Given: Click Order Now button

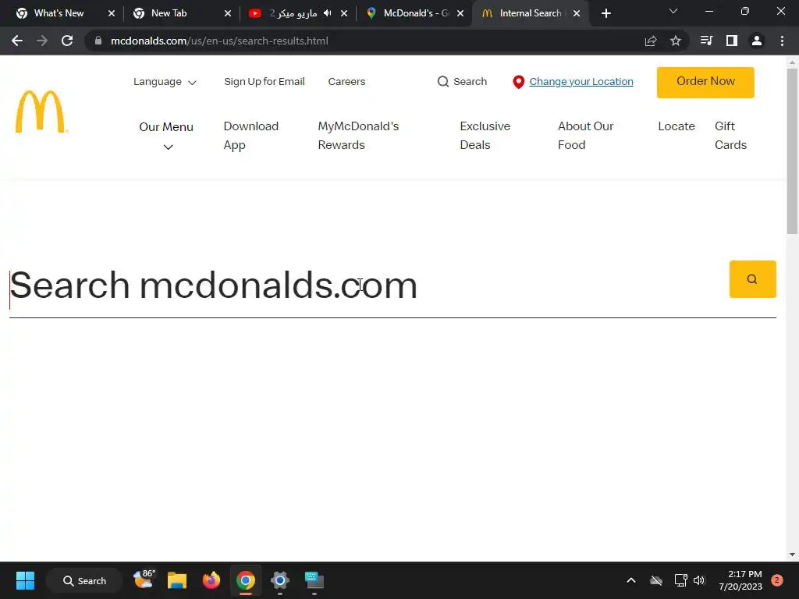Looking at the screenshot, I should (705, 82).
